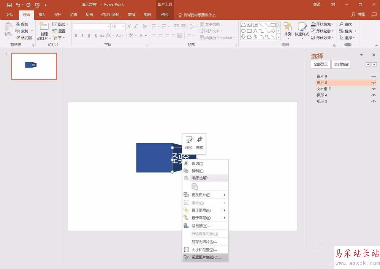Choose 超链接 from context menu
This screenshot has height=269, width=380.
[x=205, y=226]
